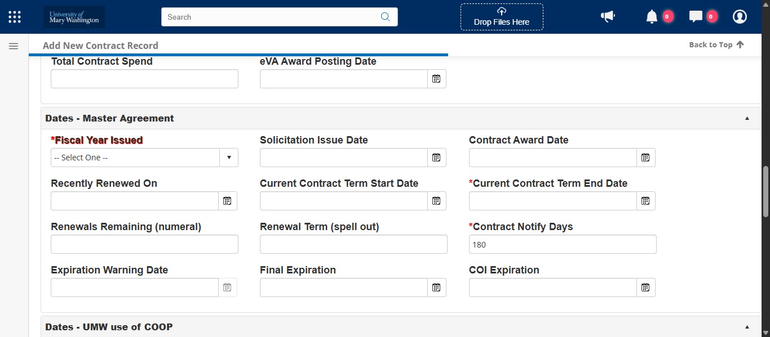This screenshot has width=770, height=337.
Task: Expand the Dates - UMW use of COOP section
Action: pyautogui.click(x=747, y=326)
